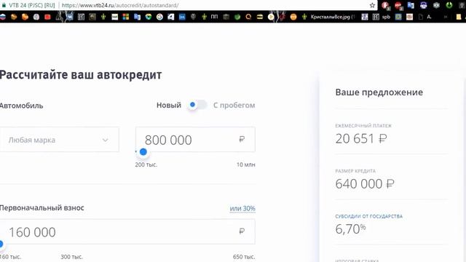This screenshot has height=262, width=466.
Task: Click the 300 тыс. slider label
Action: pyautogui.click(x=71, y=257)
